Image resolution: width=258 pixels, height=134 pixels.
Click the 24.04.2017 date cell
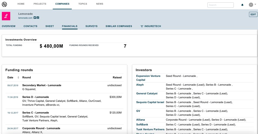click(13, 128)
